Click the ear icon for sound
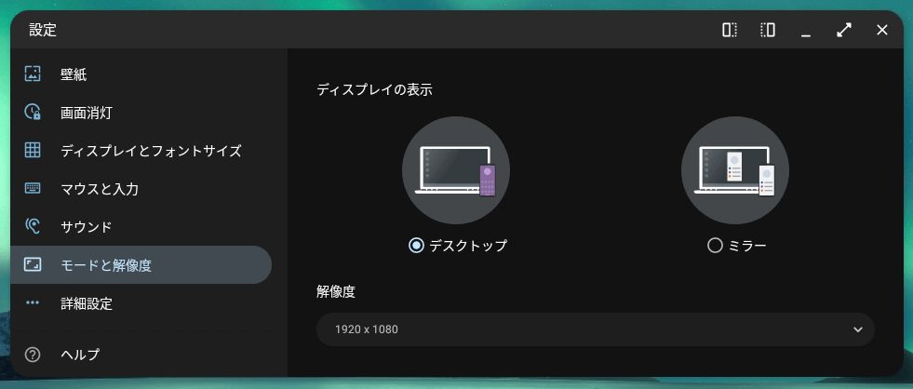Image resolution: width=913 pixels, height=389 pixels. pyautogui.click(x=33, y=226)
